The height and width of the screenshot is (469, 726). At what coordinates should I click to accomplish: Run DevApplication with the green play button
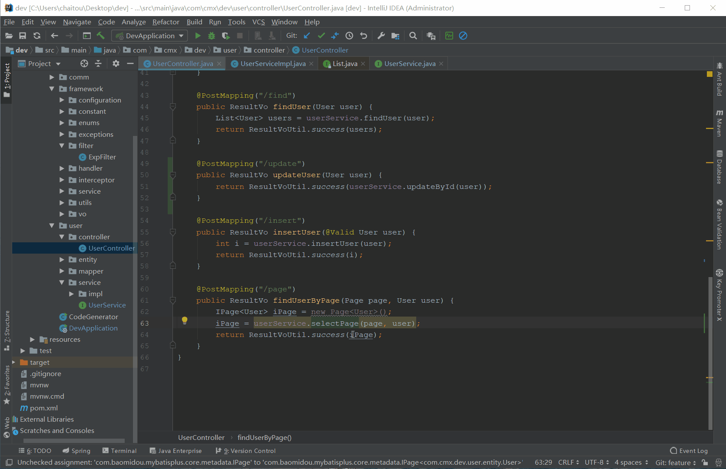pos(198,36)
